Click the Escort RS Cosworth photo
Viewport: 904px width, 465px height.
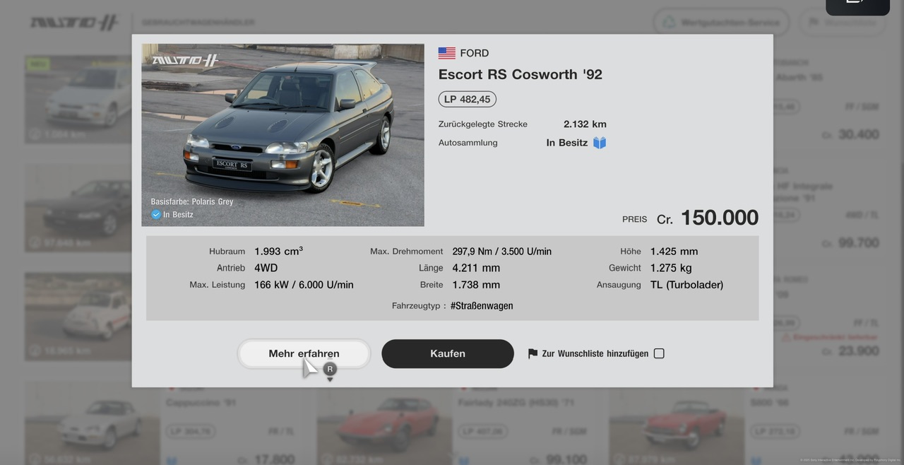pos(282,135)
